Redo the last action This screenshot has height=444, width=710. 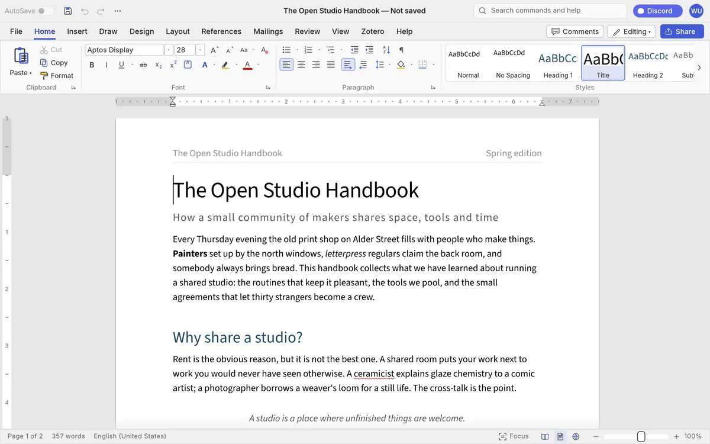[x=101, y=11]
